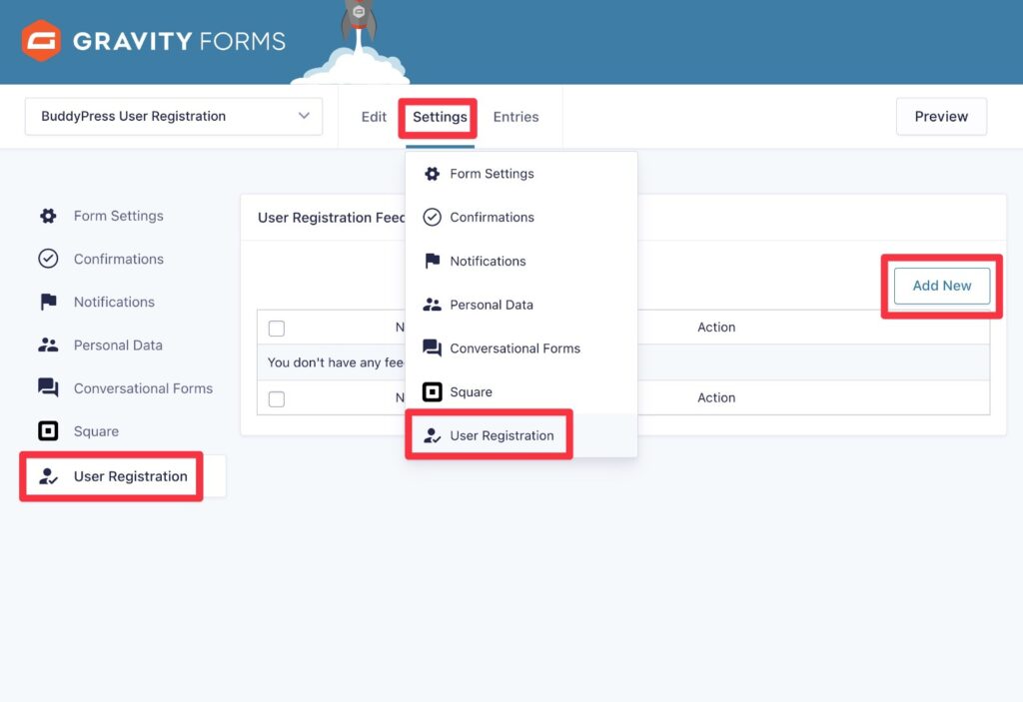Viewport: 1023px width, 702px height.
Task: Choose Confirmations from the Settings dropdown menu
Action: pos(492,217)
